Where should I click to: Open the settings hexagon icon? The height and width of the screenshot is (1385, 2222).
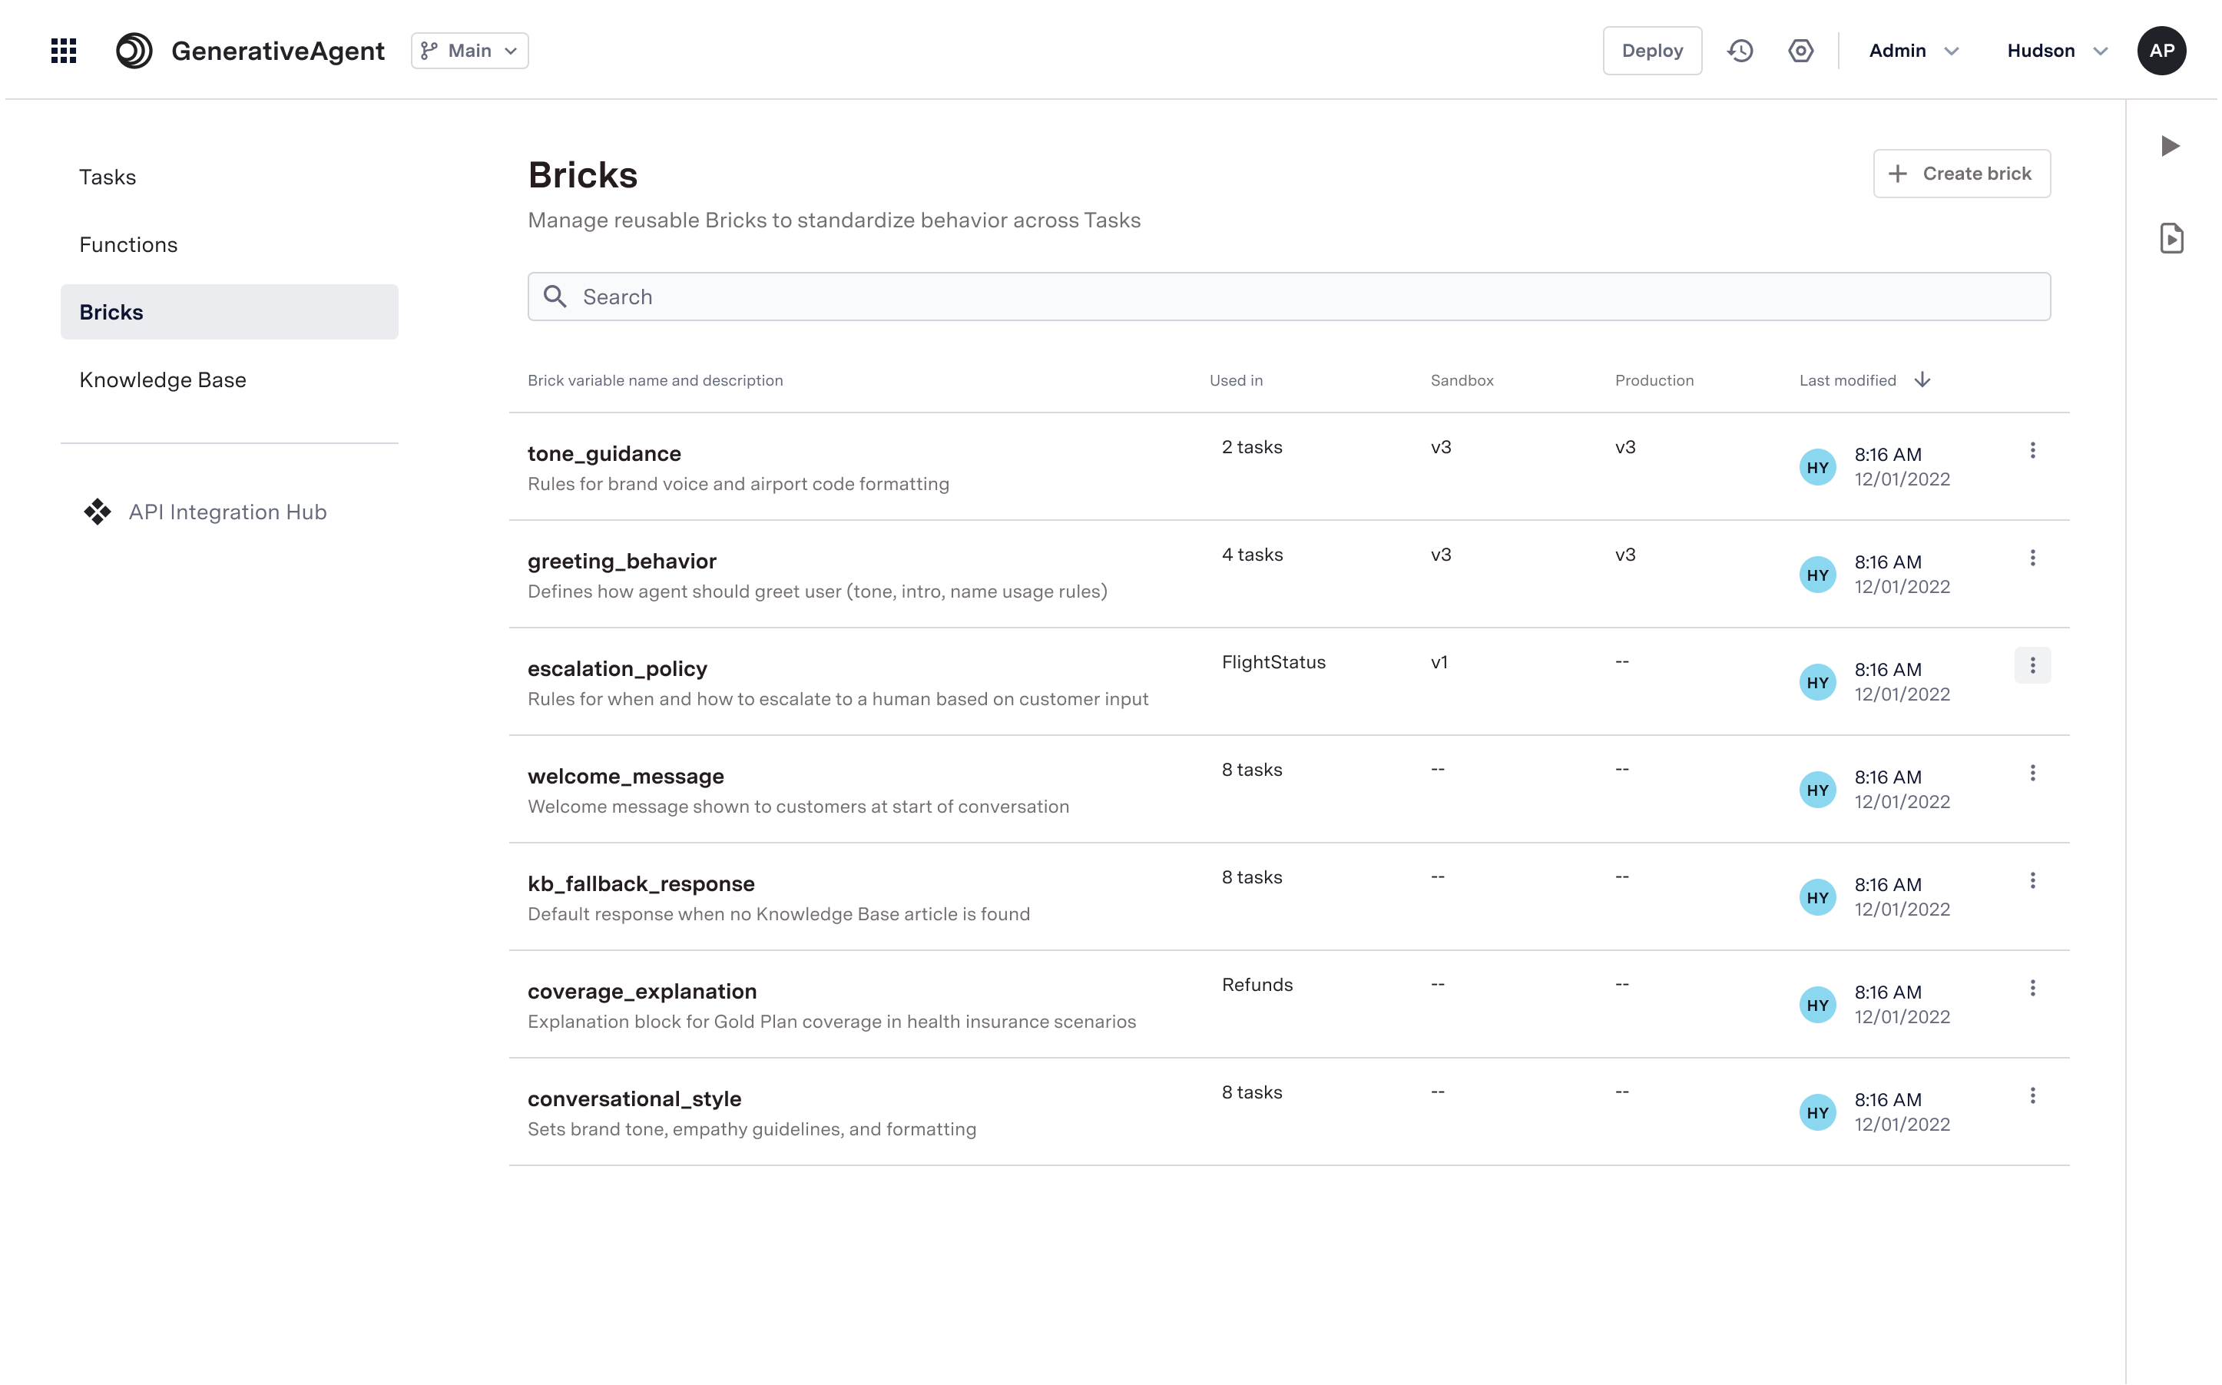[x=1800, y=51]
